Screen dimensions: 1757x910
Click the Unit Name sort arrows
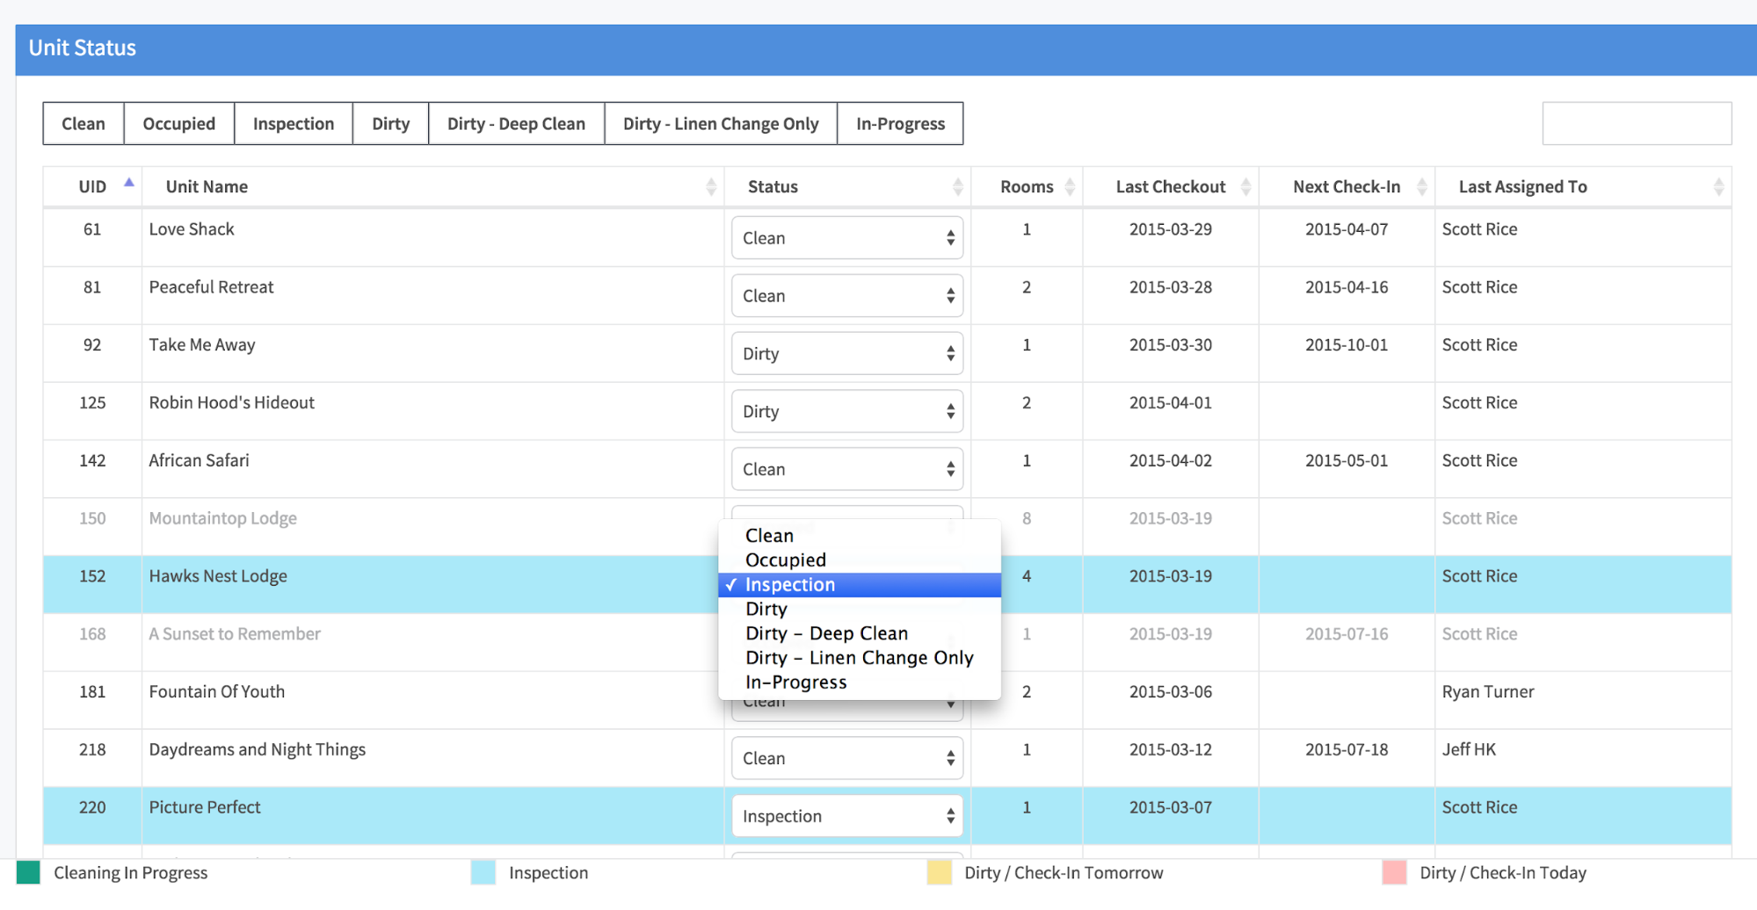710,186
